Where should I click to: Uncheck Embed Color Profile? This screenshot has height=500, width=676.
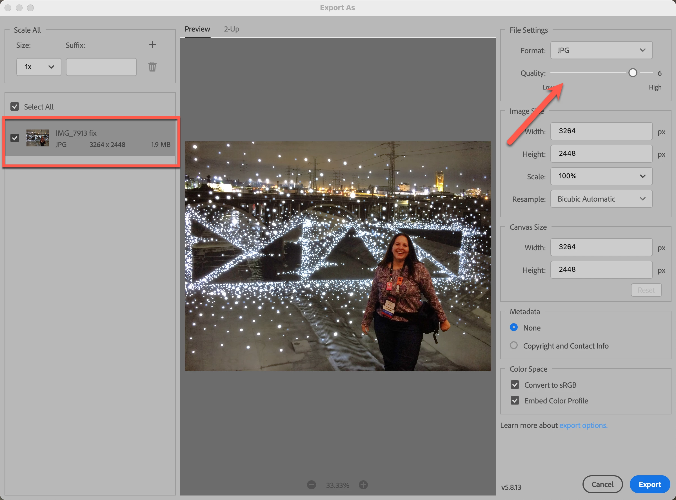[x=515, y=400]
